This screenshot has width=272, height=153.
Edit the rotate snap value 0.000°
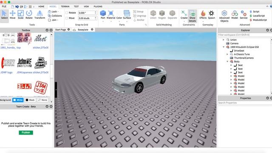pos(86,13)
